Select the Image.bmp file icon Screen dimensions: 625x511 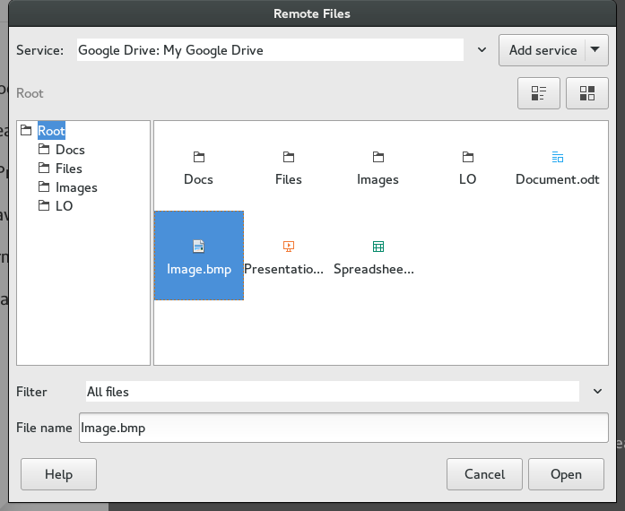198,247
